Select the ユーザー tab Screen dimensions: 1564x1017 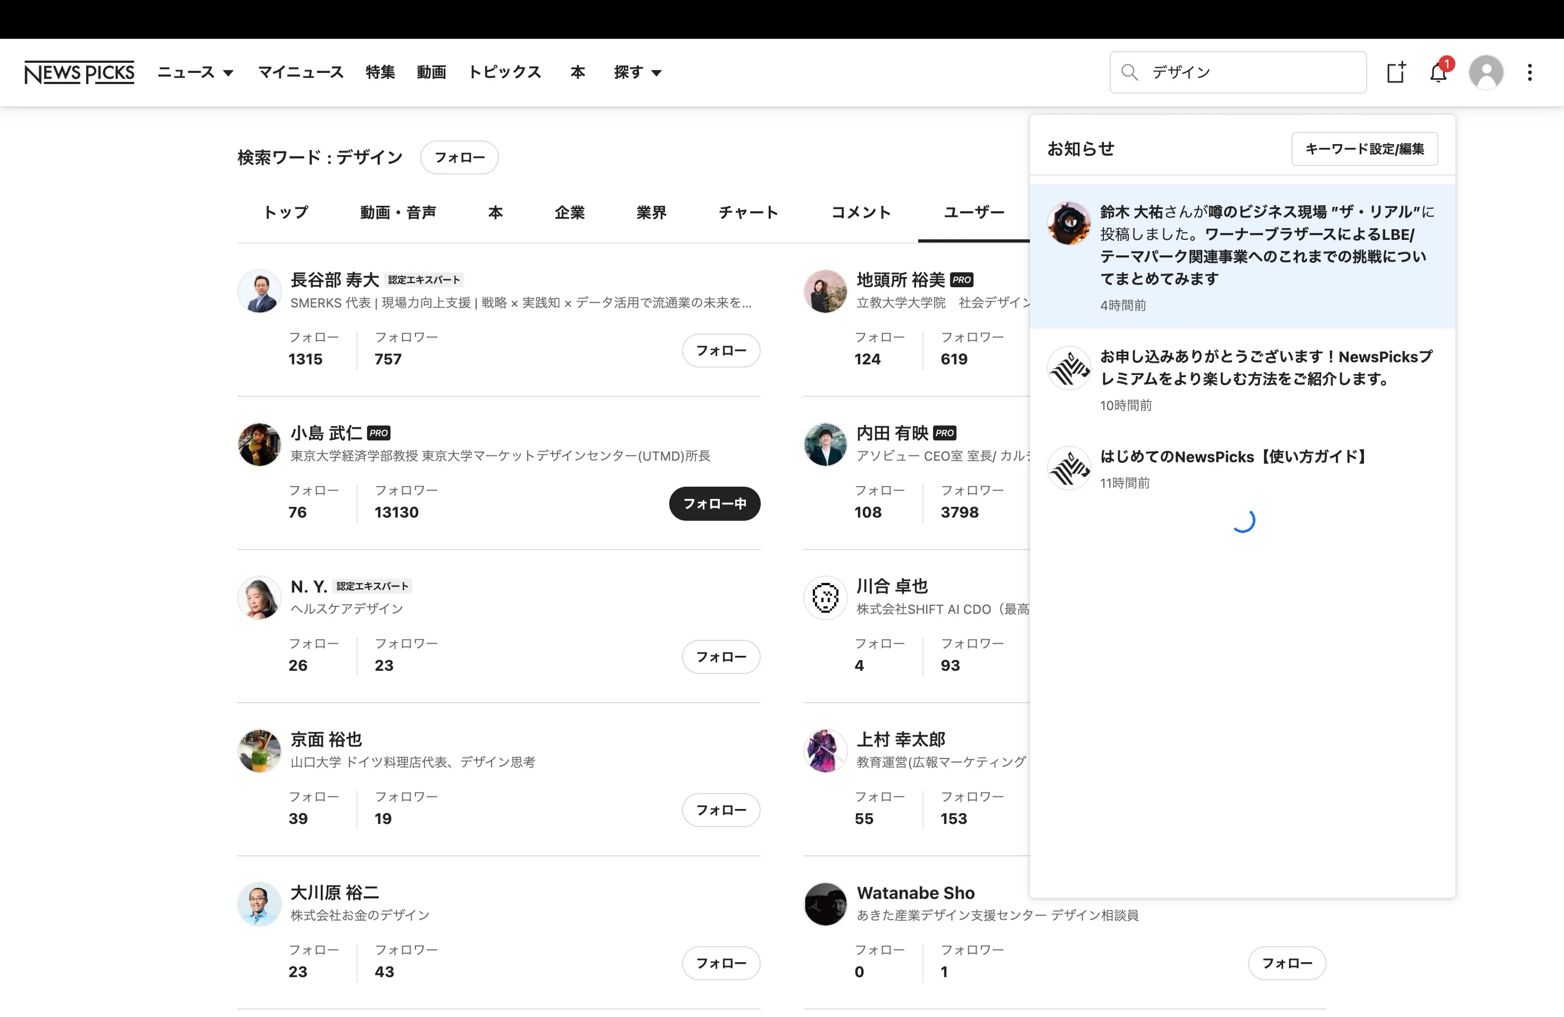click(974, 212)
